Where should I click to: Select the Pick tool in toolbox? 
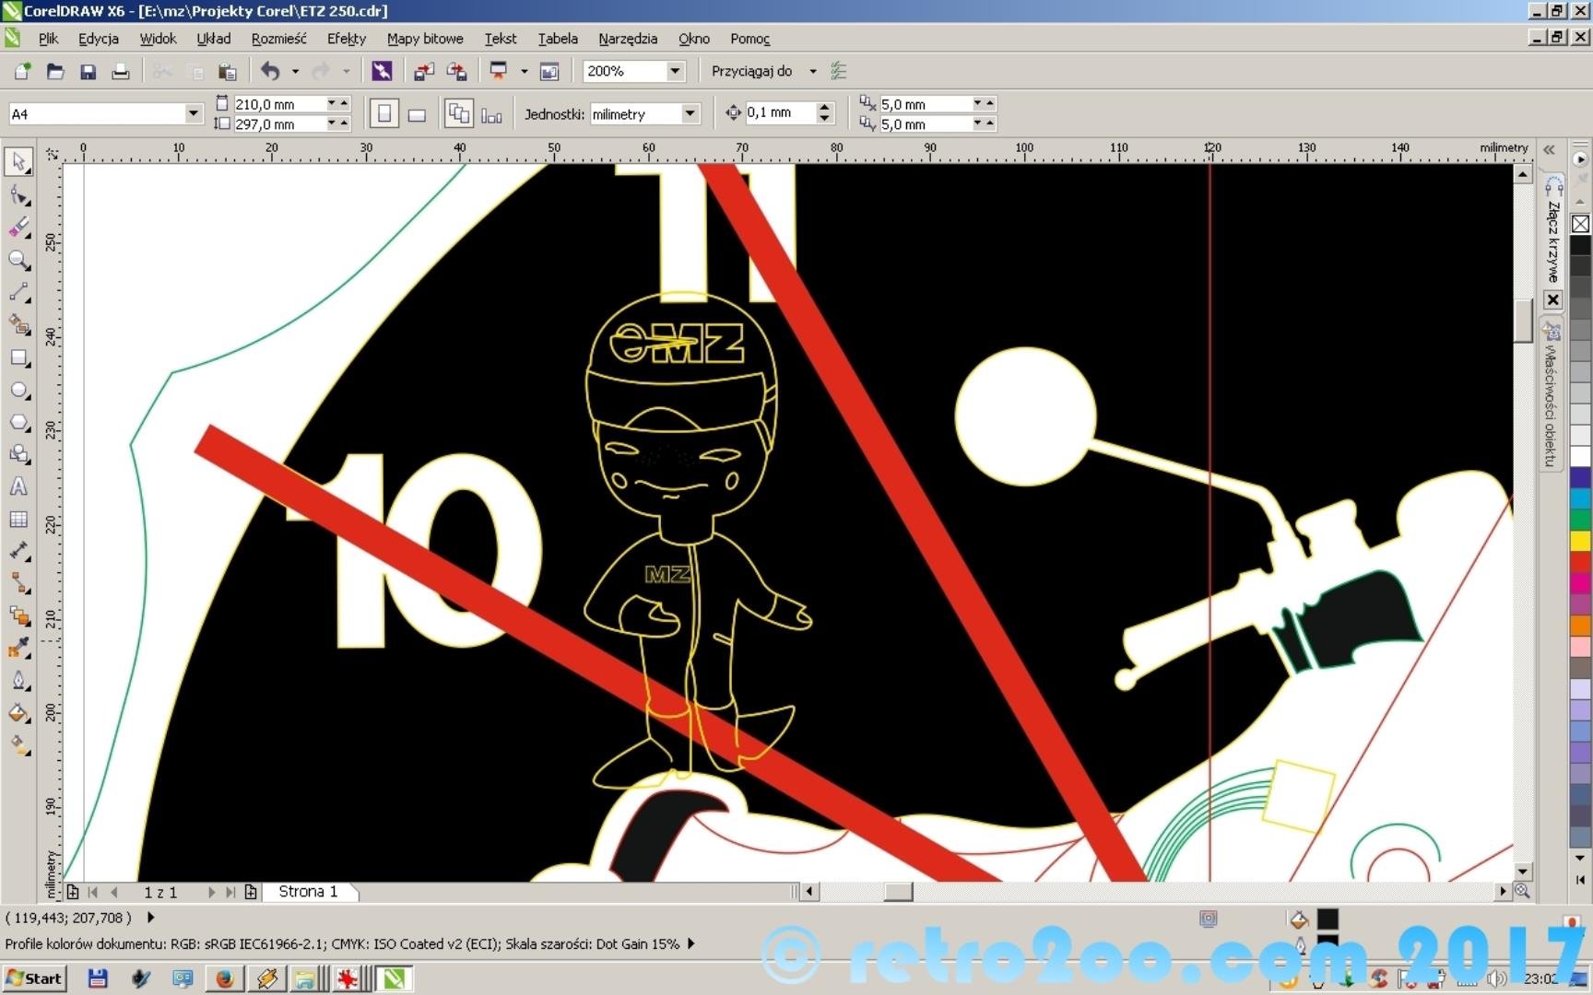[x=18, y=161]
